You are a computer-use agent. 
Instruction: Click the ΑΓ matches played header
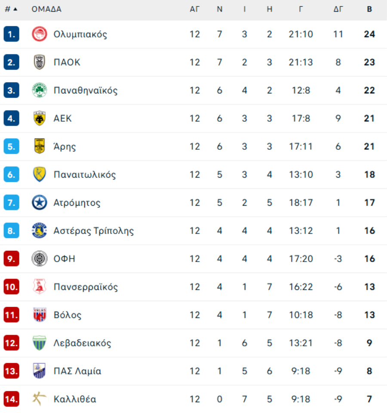(x=194, y=9)
